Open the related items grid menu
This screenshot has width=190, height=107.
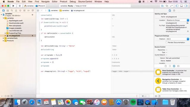38,11
